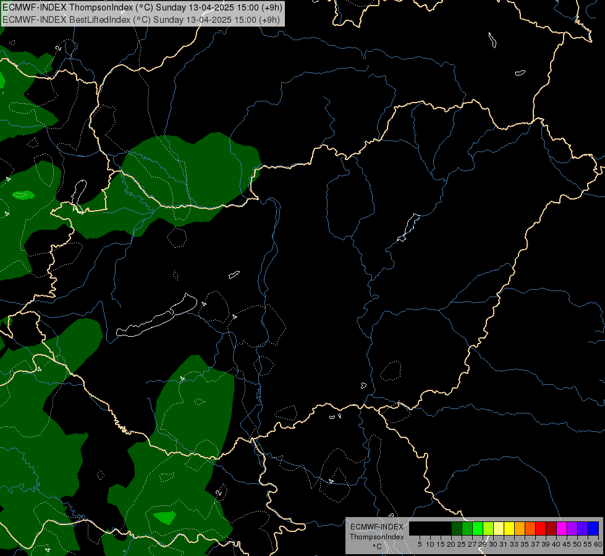Click the legend tick value '55'
Screen dimensions: 605x556
[x=588, y=544]
